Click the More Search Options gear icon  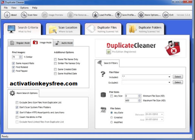[12, 93]
